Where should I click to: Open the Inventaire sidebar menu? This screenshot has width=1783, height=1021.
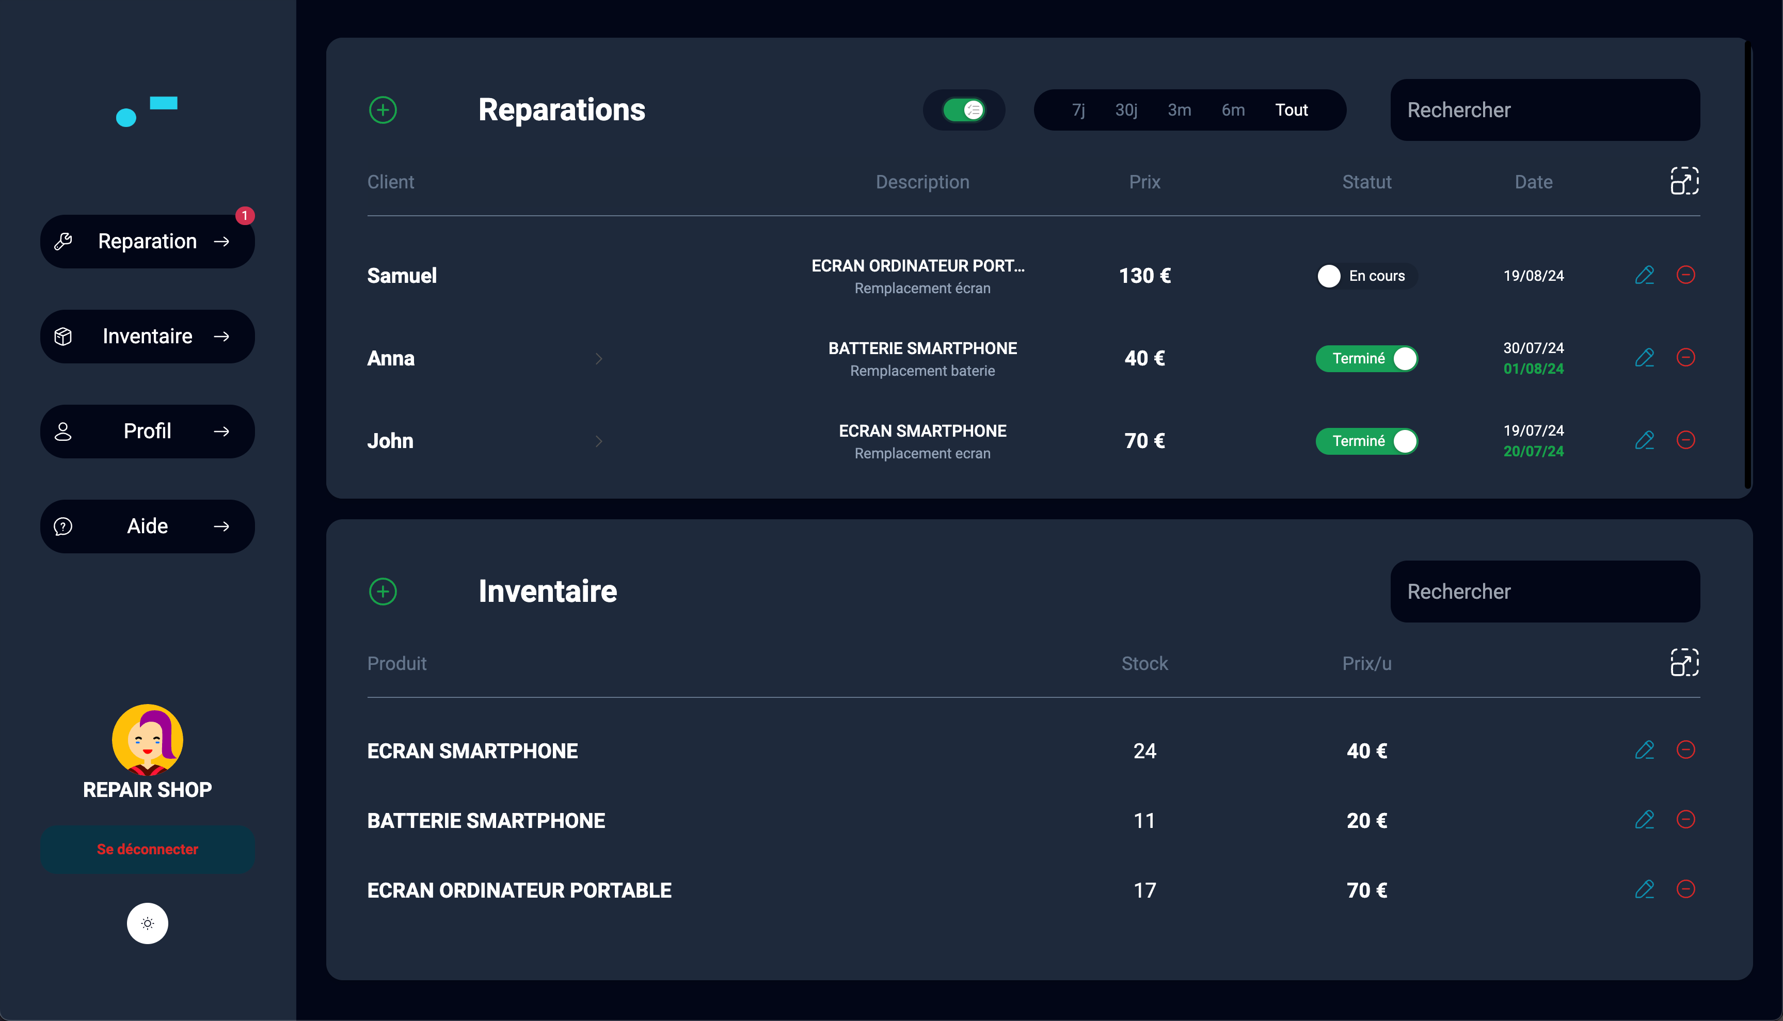click(x=147, y=337)
